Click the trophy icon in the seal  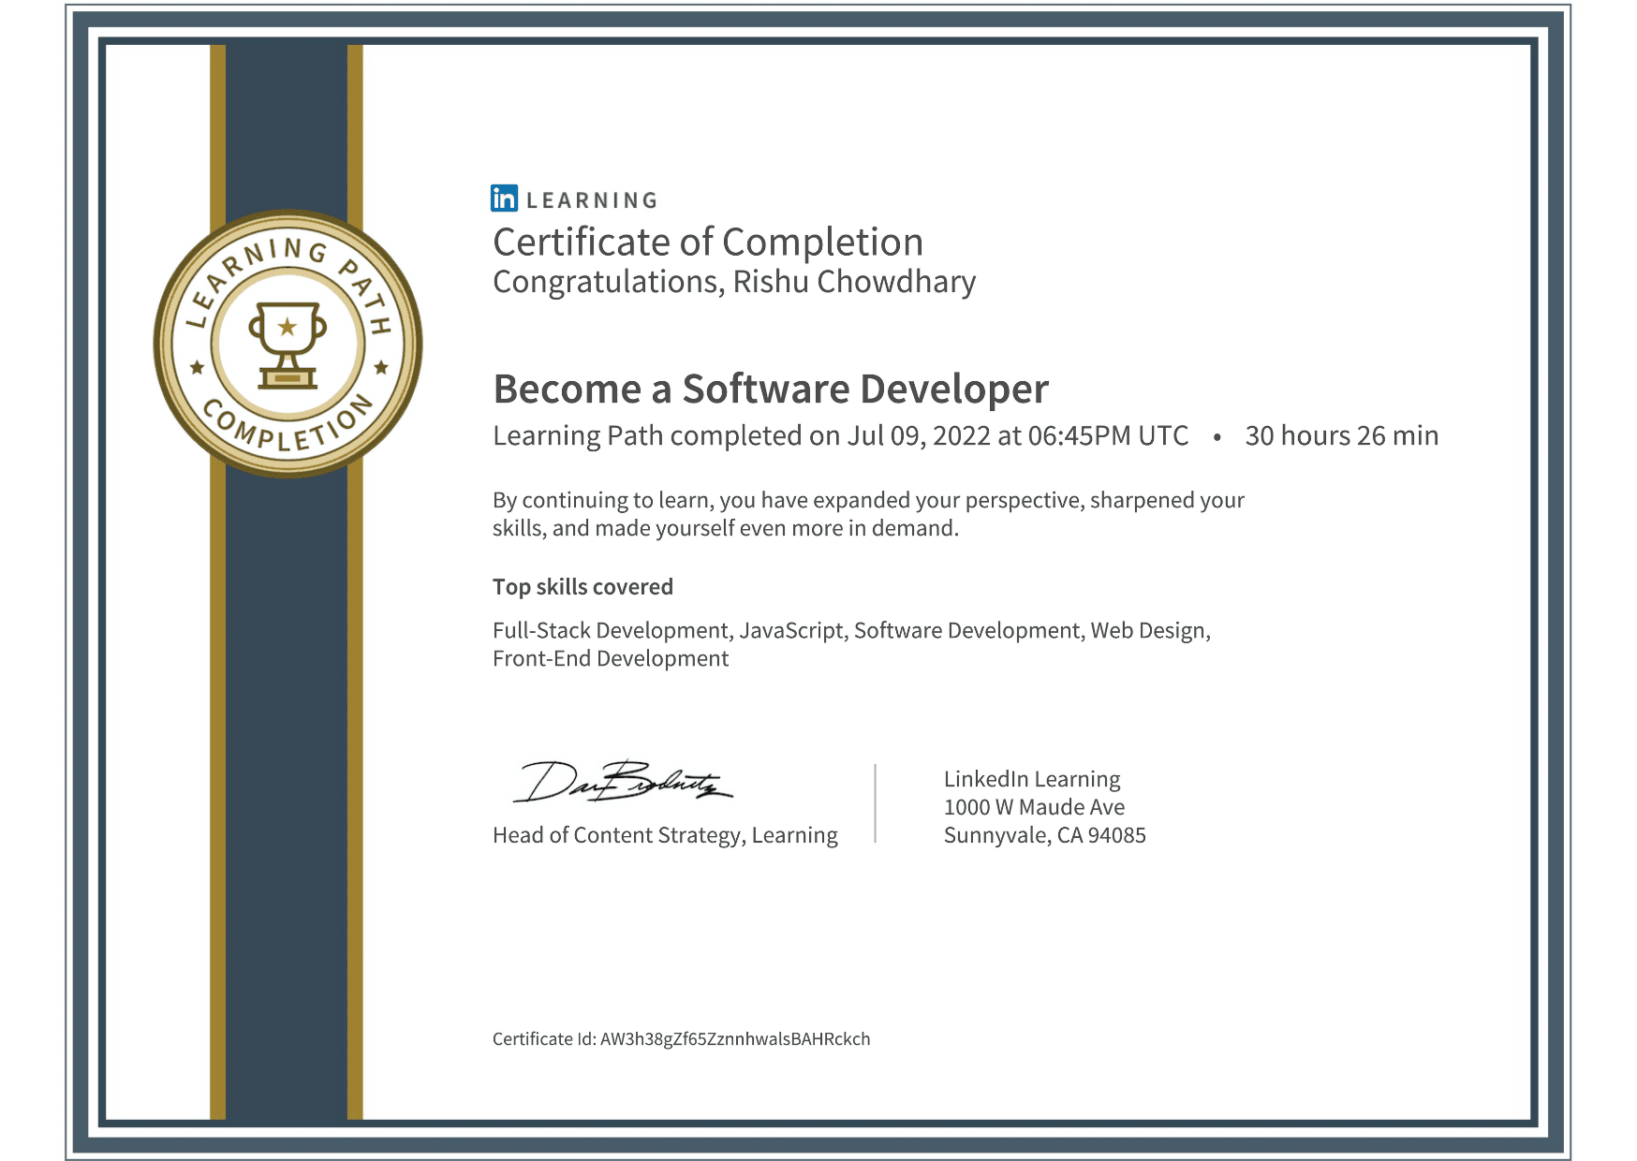[288, 345]
